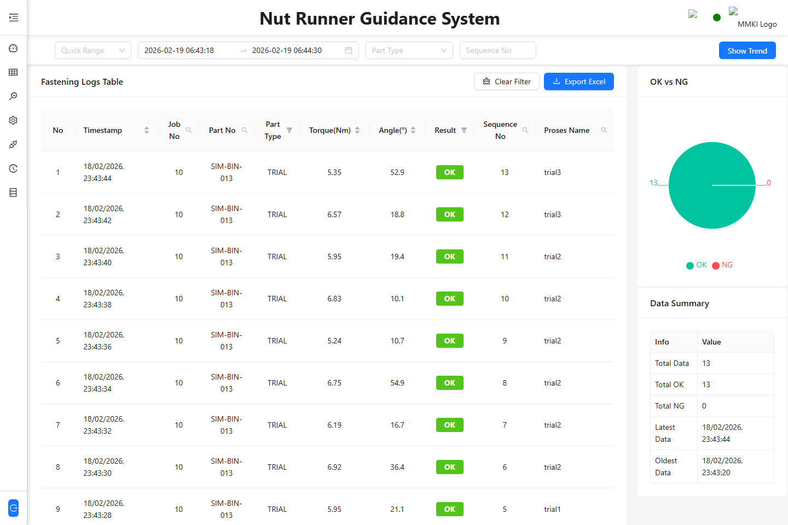The height and width of the screenshot is (525, 788).
Task: Click the Total OK row in Data Summary
Action: pos(712,384)
